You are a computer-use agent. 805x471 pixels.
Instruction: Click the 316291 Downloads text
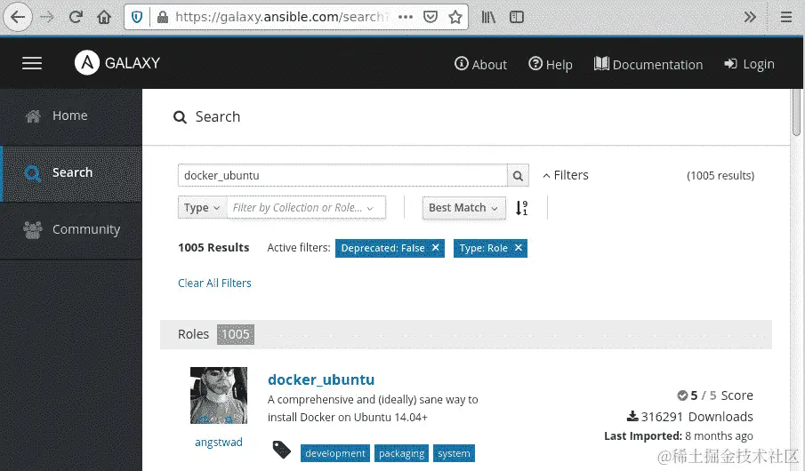690,417
